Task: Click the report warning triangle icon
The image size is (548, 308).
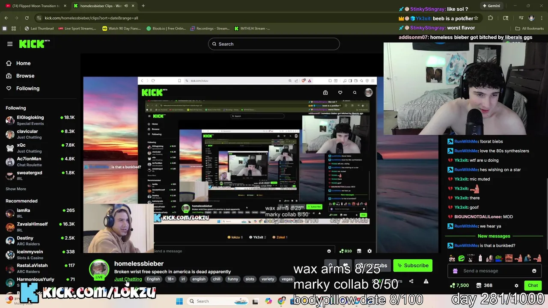Action: point(426,281)
